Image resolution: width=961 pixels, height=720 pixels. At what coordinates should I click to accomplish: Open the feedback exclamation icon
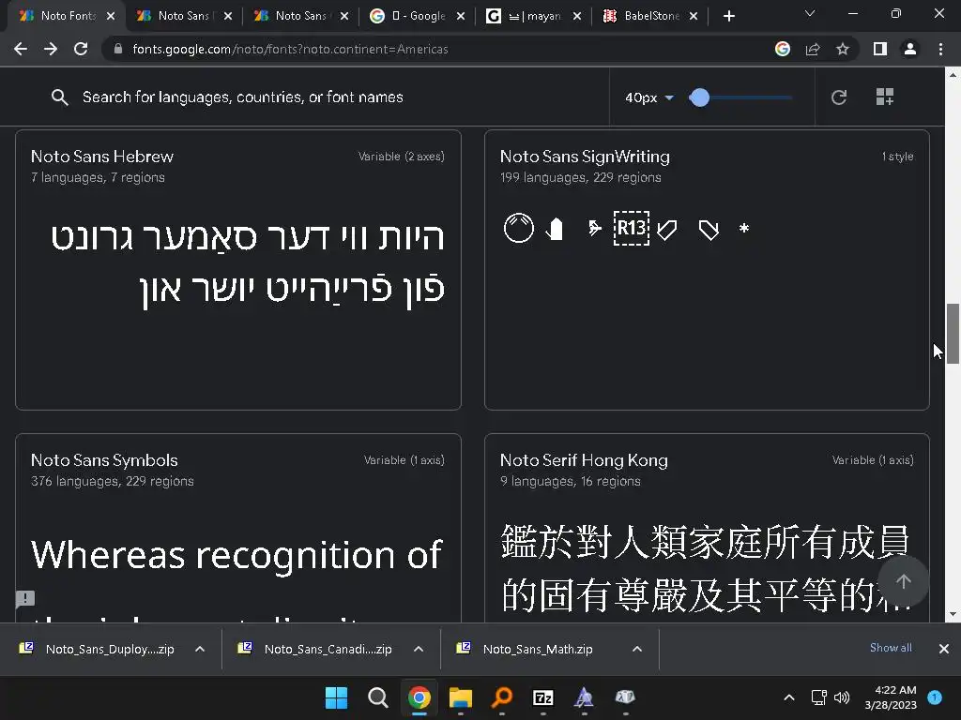(x=25, y=598)
